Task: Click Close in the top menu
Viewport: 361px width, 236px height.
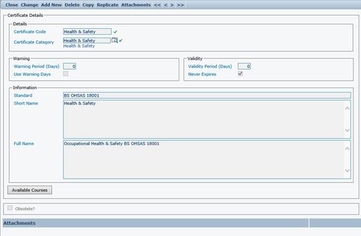Action: point(11,5)
